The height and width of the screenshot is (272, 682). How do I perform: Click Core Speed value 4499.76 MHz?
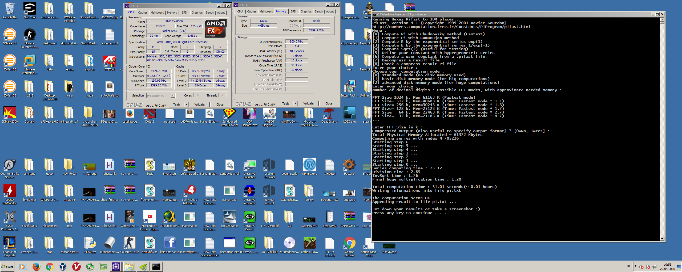(x=159, y=71)
